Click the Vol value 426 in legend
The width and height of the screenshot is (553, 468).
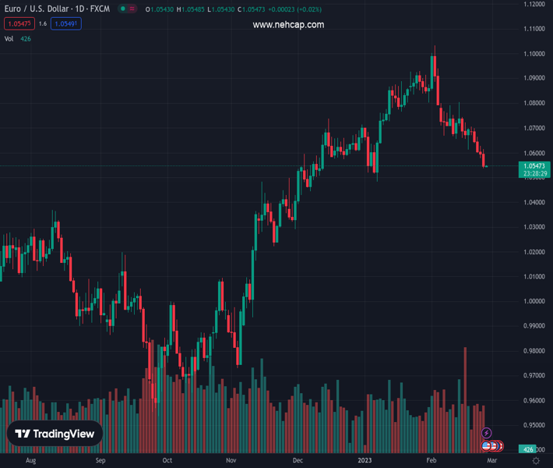(26, 38)
